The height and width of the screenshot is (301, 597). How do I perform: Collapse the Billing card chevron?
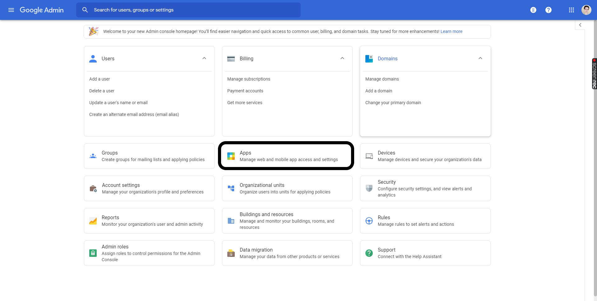342,58
